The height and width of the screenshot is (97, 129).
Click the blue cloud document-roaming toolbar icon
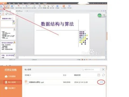pos(12,6)
